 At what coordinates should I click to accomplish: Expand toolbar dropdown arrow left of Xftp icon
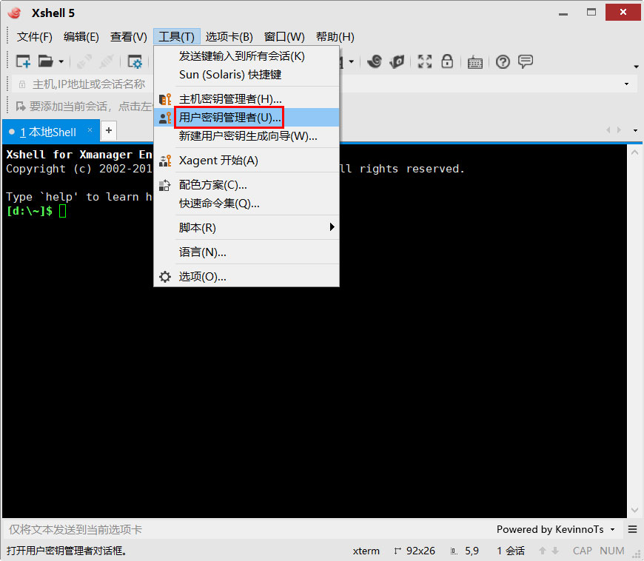pos(351,62)
